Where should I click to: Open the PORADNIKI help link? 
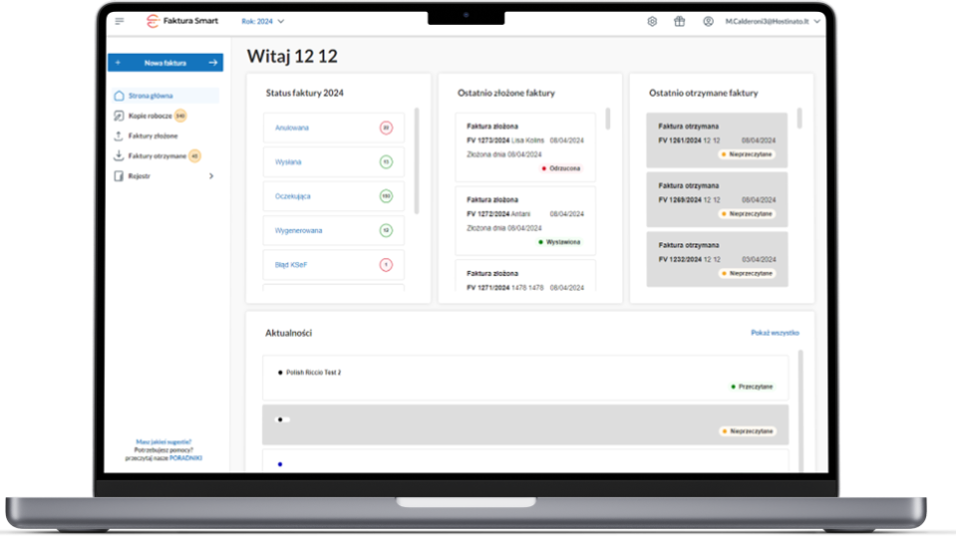point(185,457)
